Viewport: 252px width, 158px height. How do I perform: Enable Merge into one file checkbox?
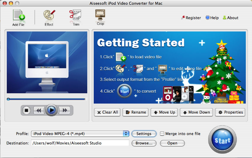coord(162,134)
